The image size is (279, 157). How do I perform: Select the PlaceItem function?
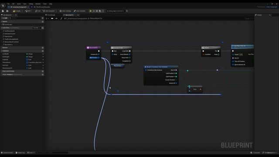coord(8,37)
